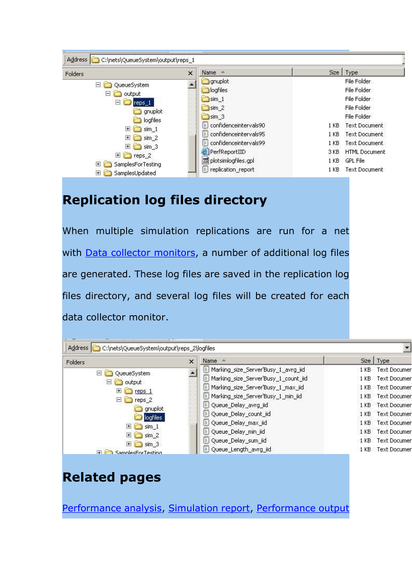Go to the Performance output link
This screenshot has width=412, height=582.
pyautogui.click(x=303, y=509)
